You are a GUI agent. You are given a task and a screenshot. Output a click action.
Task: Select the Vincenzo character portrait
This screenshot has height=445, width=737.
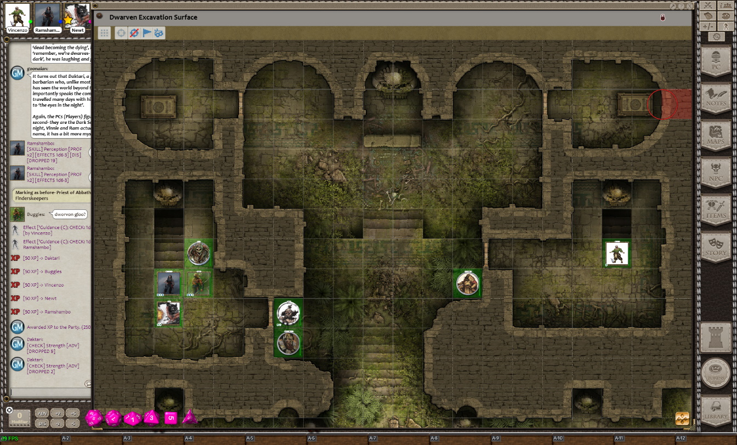coord(18,15)
